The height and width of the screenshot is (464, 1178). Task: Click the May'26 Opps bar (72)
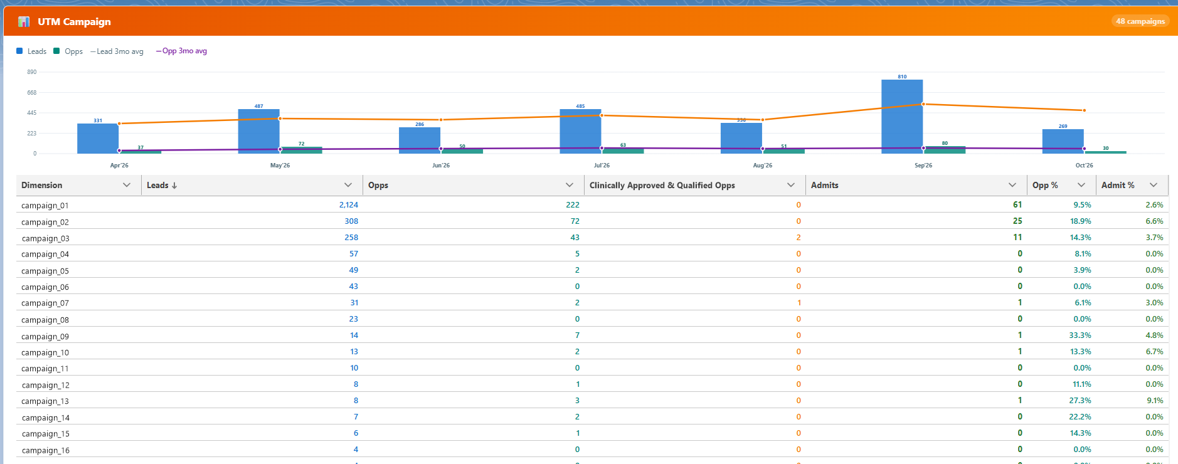302,150
